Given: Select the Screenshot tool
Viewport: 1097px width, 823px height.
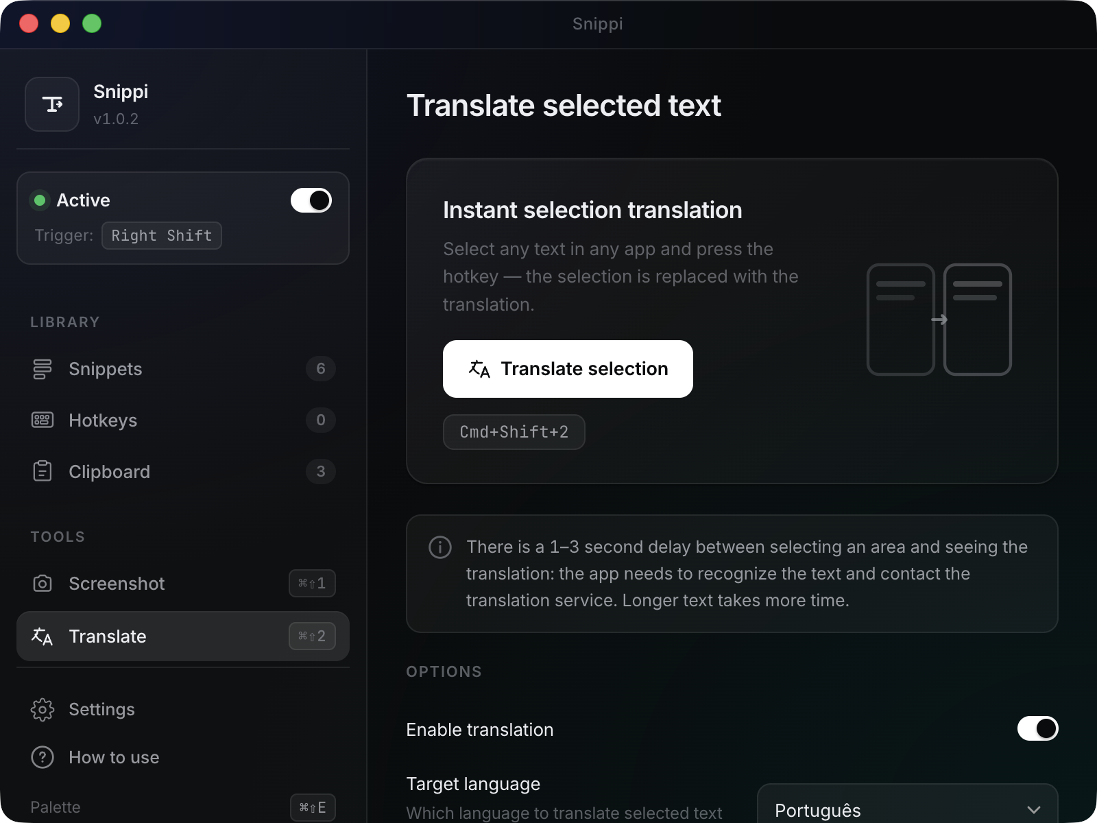Looking at the screenshot, I should (183, 584).
